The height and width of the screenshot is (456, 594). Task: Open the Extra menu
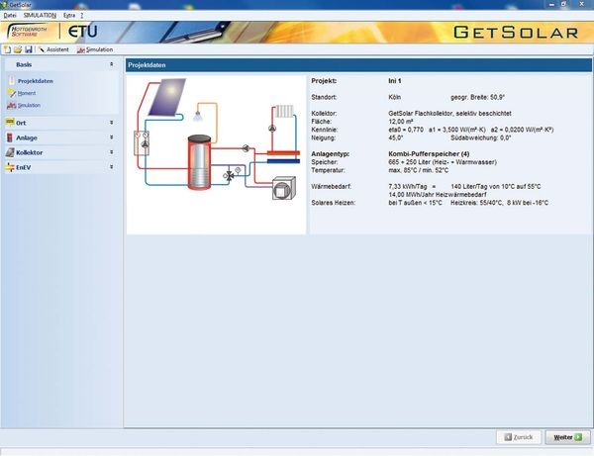click(x=69, y=16)
